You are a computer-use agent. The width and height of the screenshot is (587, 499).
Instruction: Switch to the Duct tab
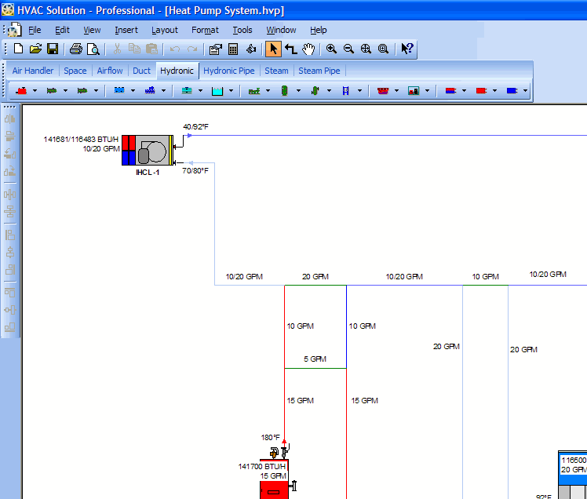(x=141, y=71)
